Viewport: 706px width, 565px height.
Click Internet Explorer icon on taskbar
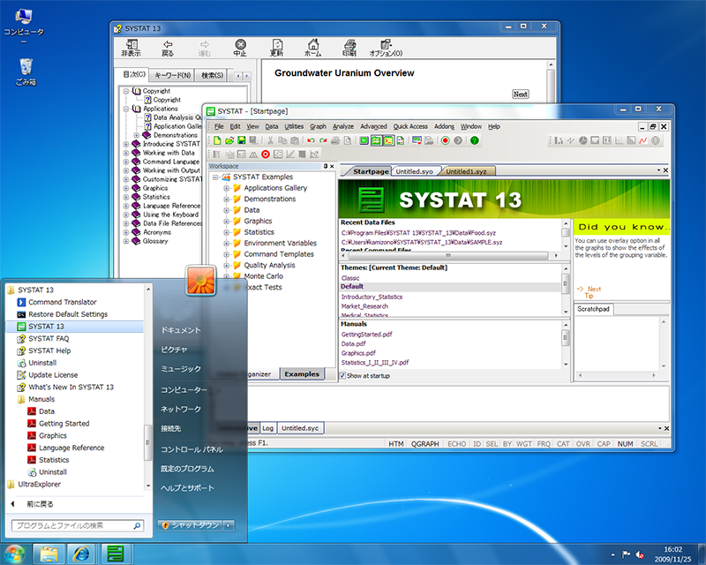pos(81,554)
